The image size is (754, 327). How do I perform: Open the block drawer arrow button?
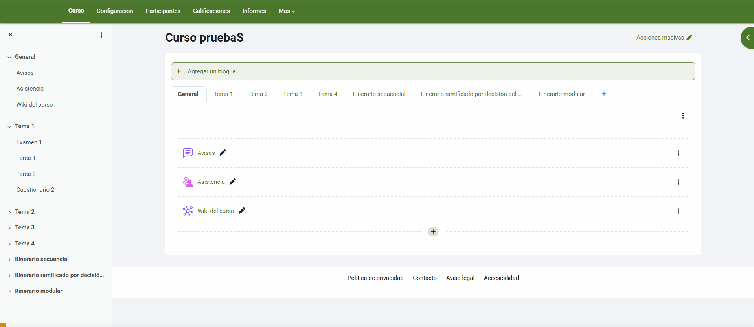pyautogui.click(x=747, y=38)
